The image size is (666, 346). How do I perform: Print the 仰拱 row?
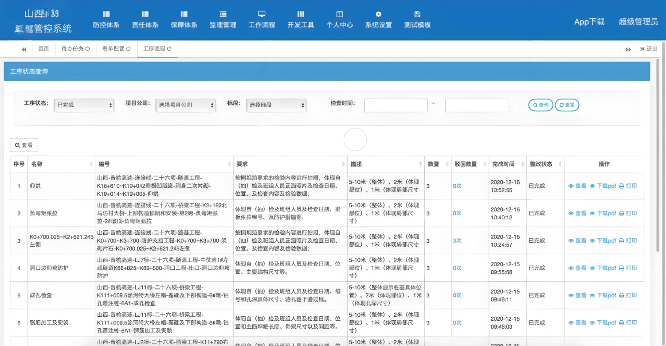pos(628,186)
